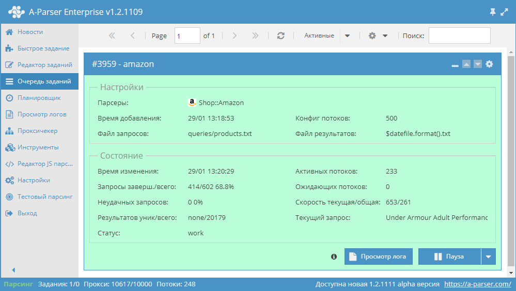
Task: Open the Активные filter dropdown arrow
Action: [x=347, y=36]
